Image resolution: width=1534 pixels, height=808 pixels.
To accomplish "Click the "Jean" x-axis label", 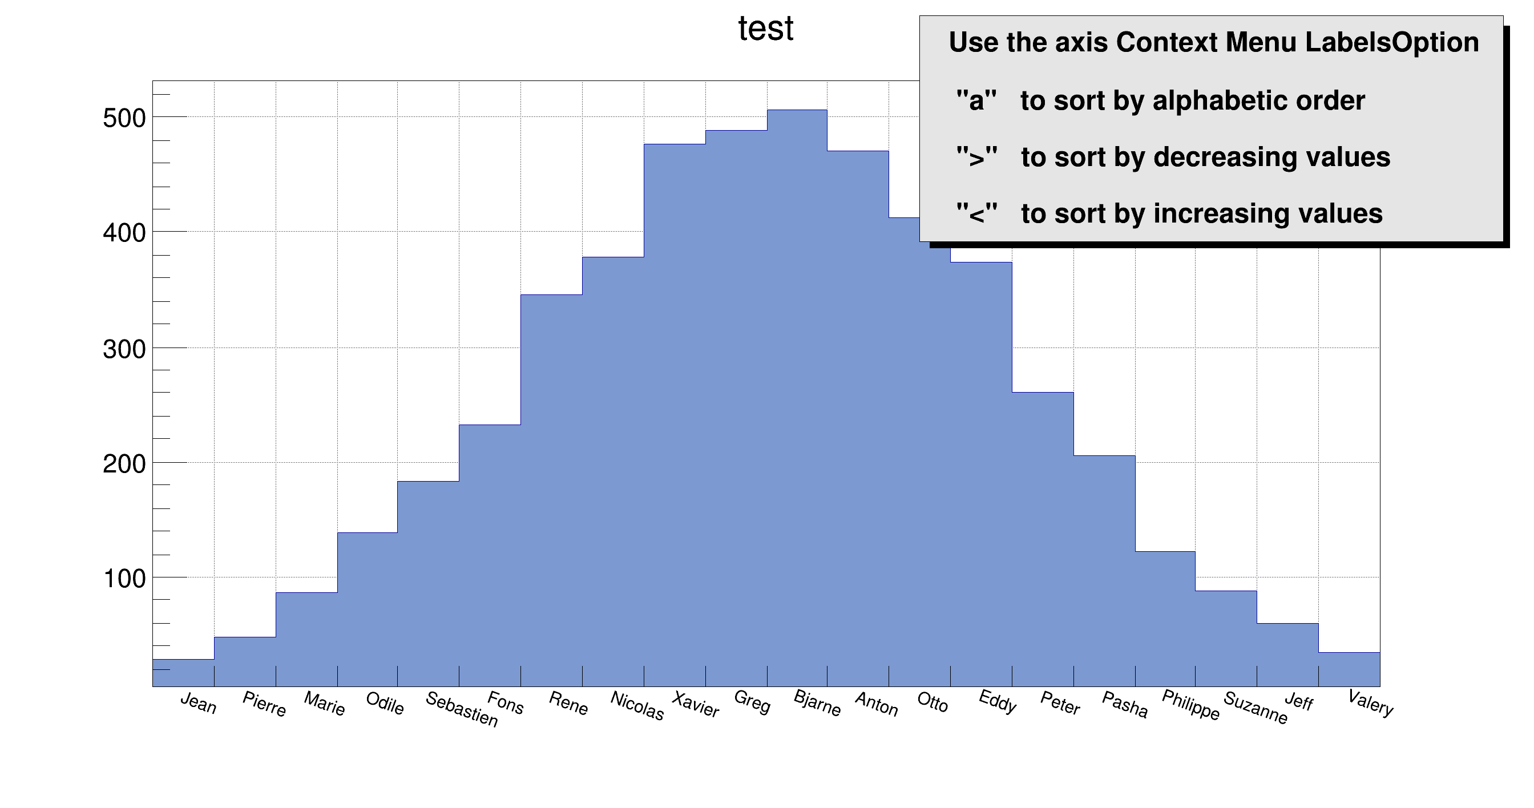I will [x=198, y=703].
